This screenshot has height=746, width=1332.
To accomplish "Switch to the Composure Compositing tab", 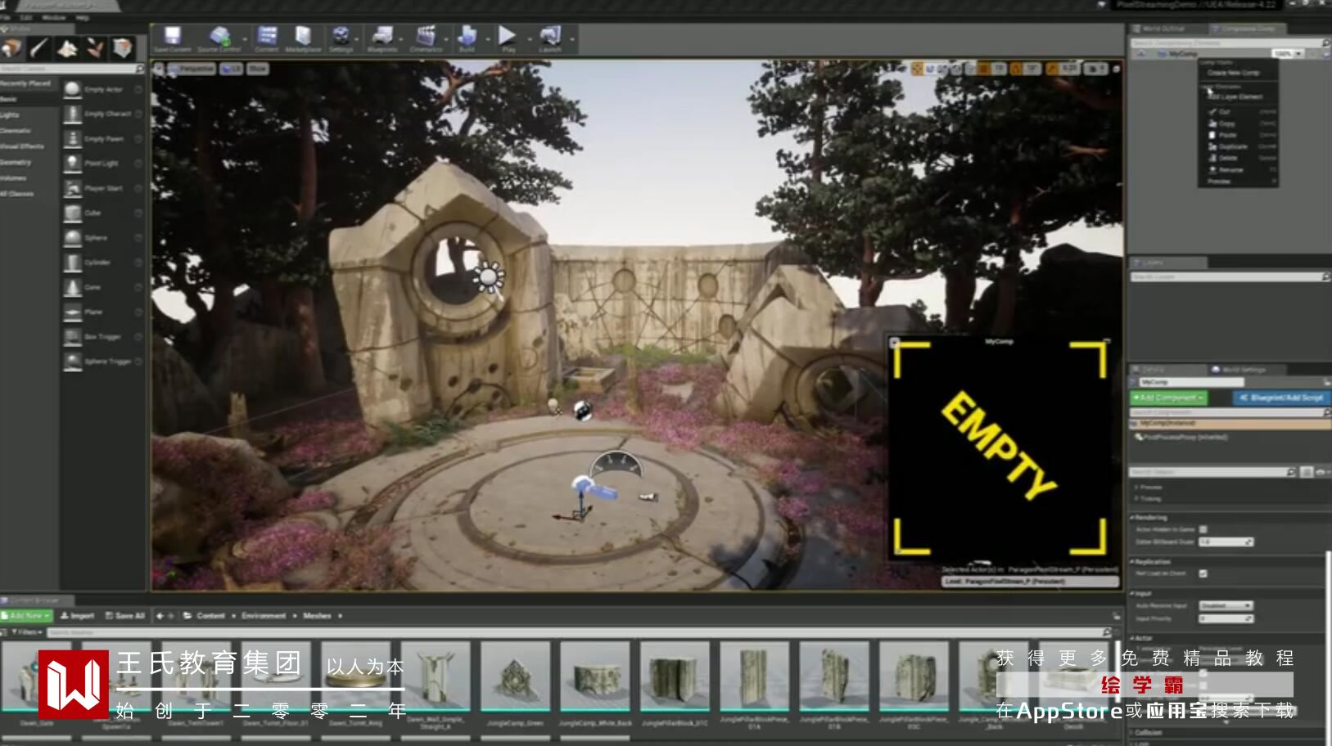I will tap(1248, 29).
